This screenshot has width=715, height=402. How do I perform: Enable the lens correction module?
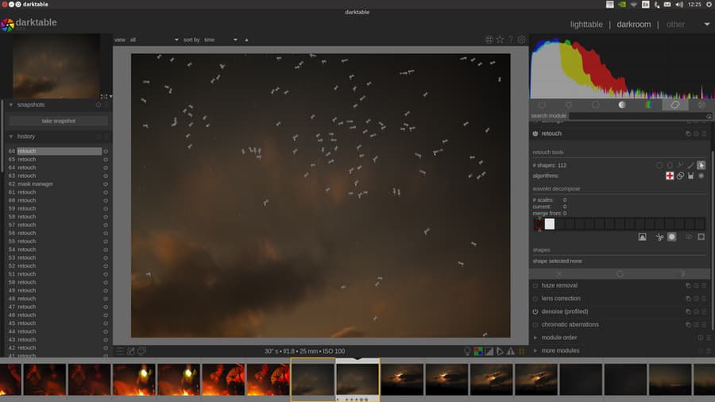[x=535, y=299]
